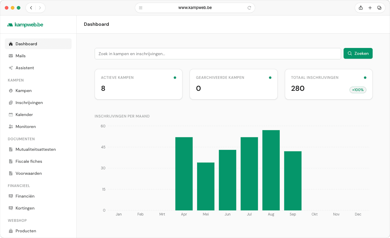The width and height of the screenshot is (390, 238).
Task: Click the Dec axis label
Action: [358, 214]
